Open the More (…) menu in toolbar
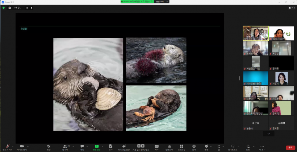297x152 pixels. tap(262, 146)
